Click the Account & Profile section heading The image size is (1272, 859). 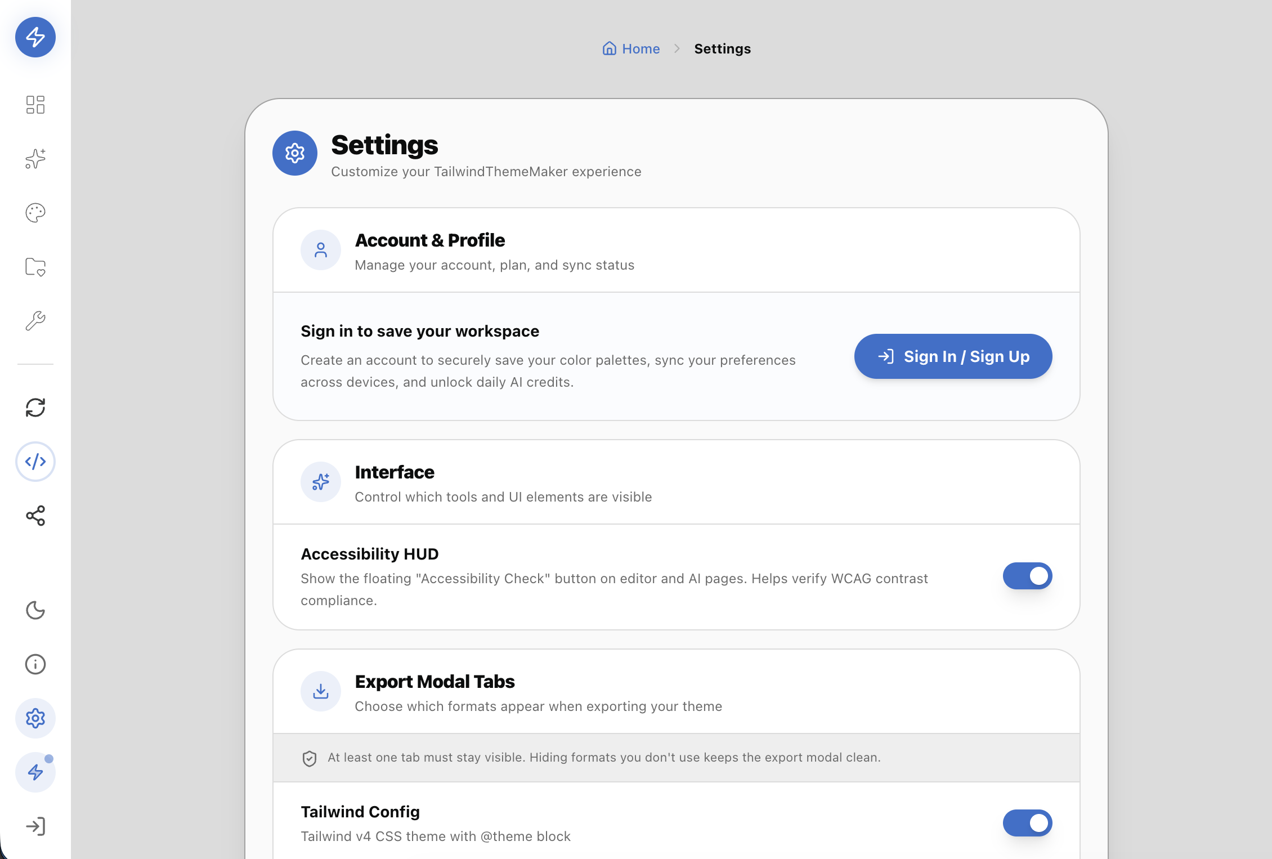pyautogui.click(x=430, y=240)
